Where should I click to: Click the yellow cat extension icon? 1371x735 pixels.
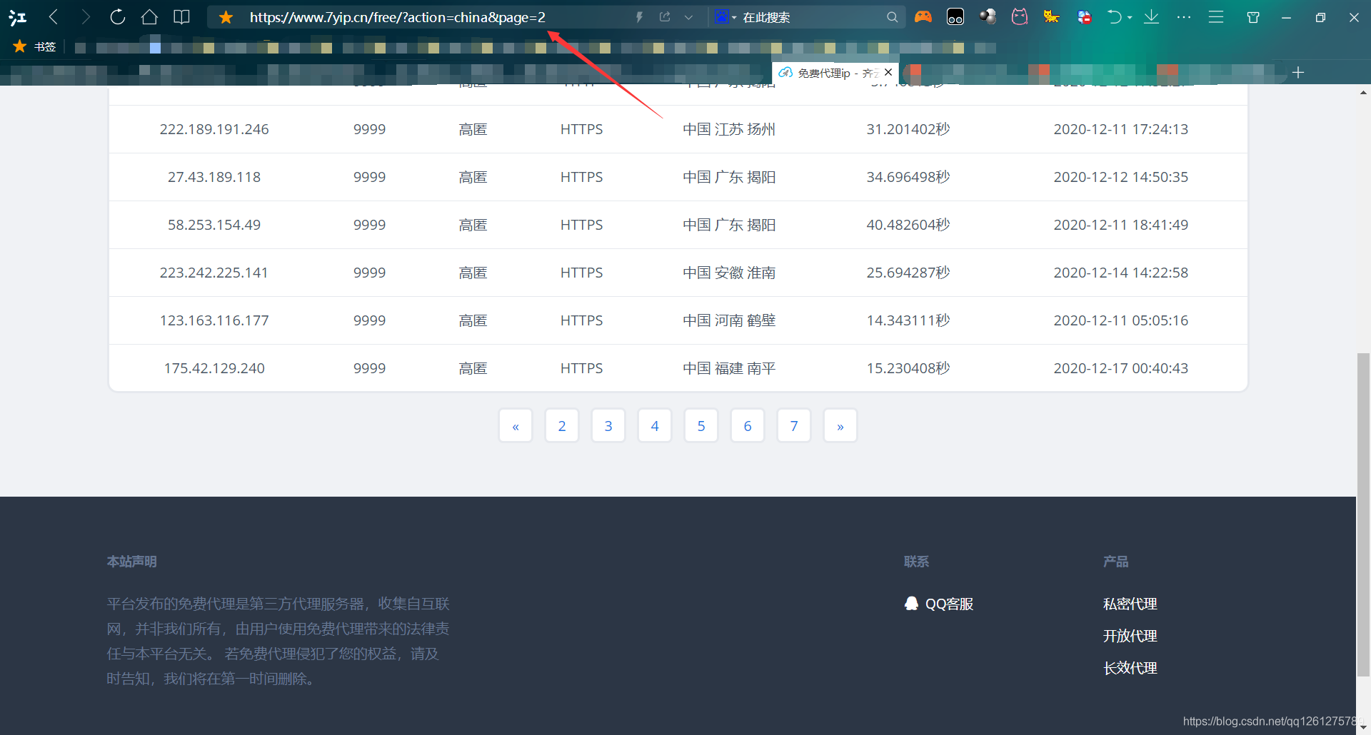pos(1050,16)
